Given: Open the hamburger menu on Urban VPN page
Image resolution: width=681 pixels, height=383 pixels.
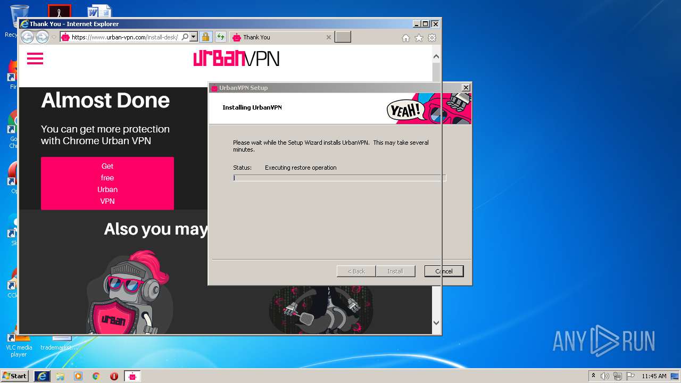Looking at the screenshot, I should point(35,59).
